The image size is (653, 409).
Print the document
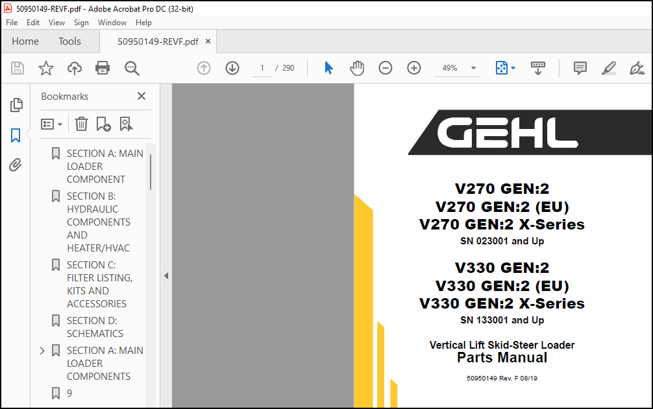(103, 68)
